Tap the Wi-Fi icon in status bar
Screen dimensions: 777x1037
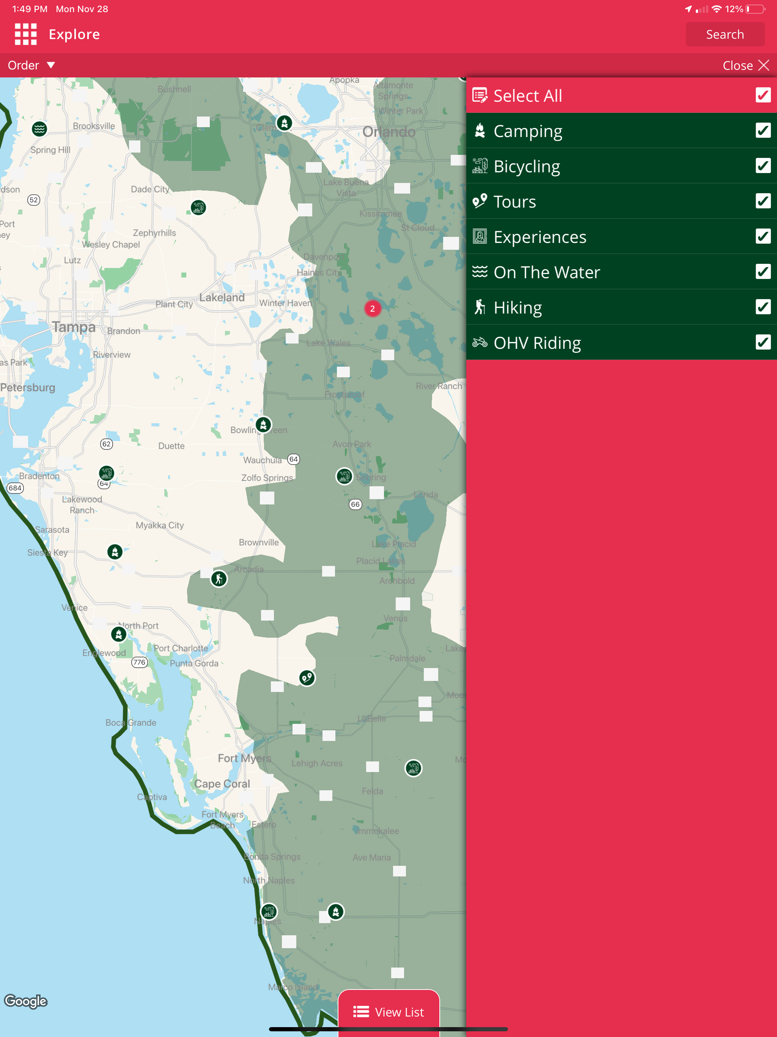pos(717,9)
